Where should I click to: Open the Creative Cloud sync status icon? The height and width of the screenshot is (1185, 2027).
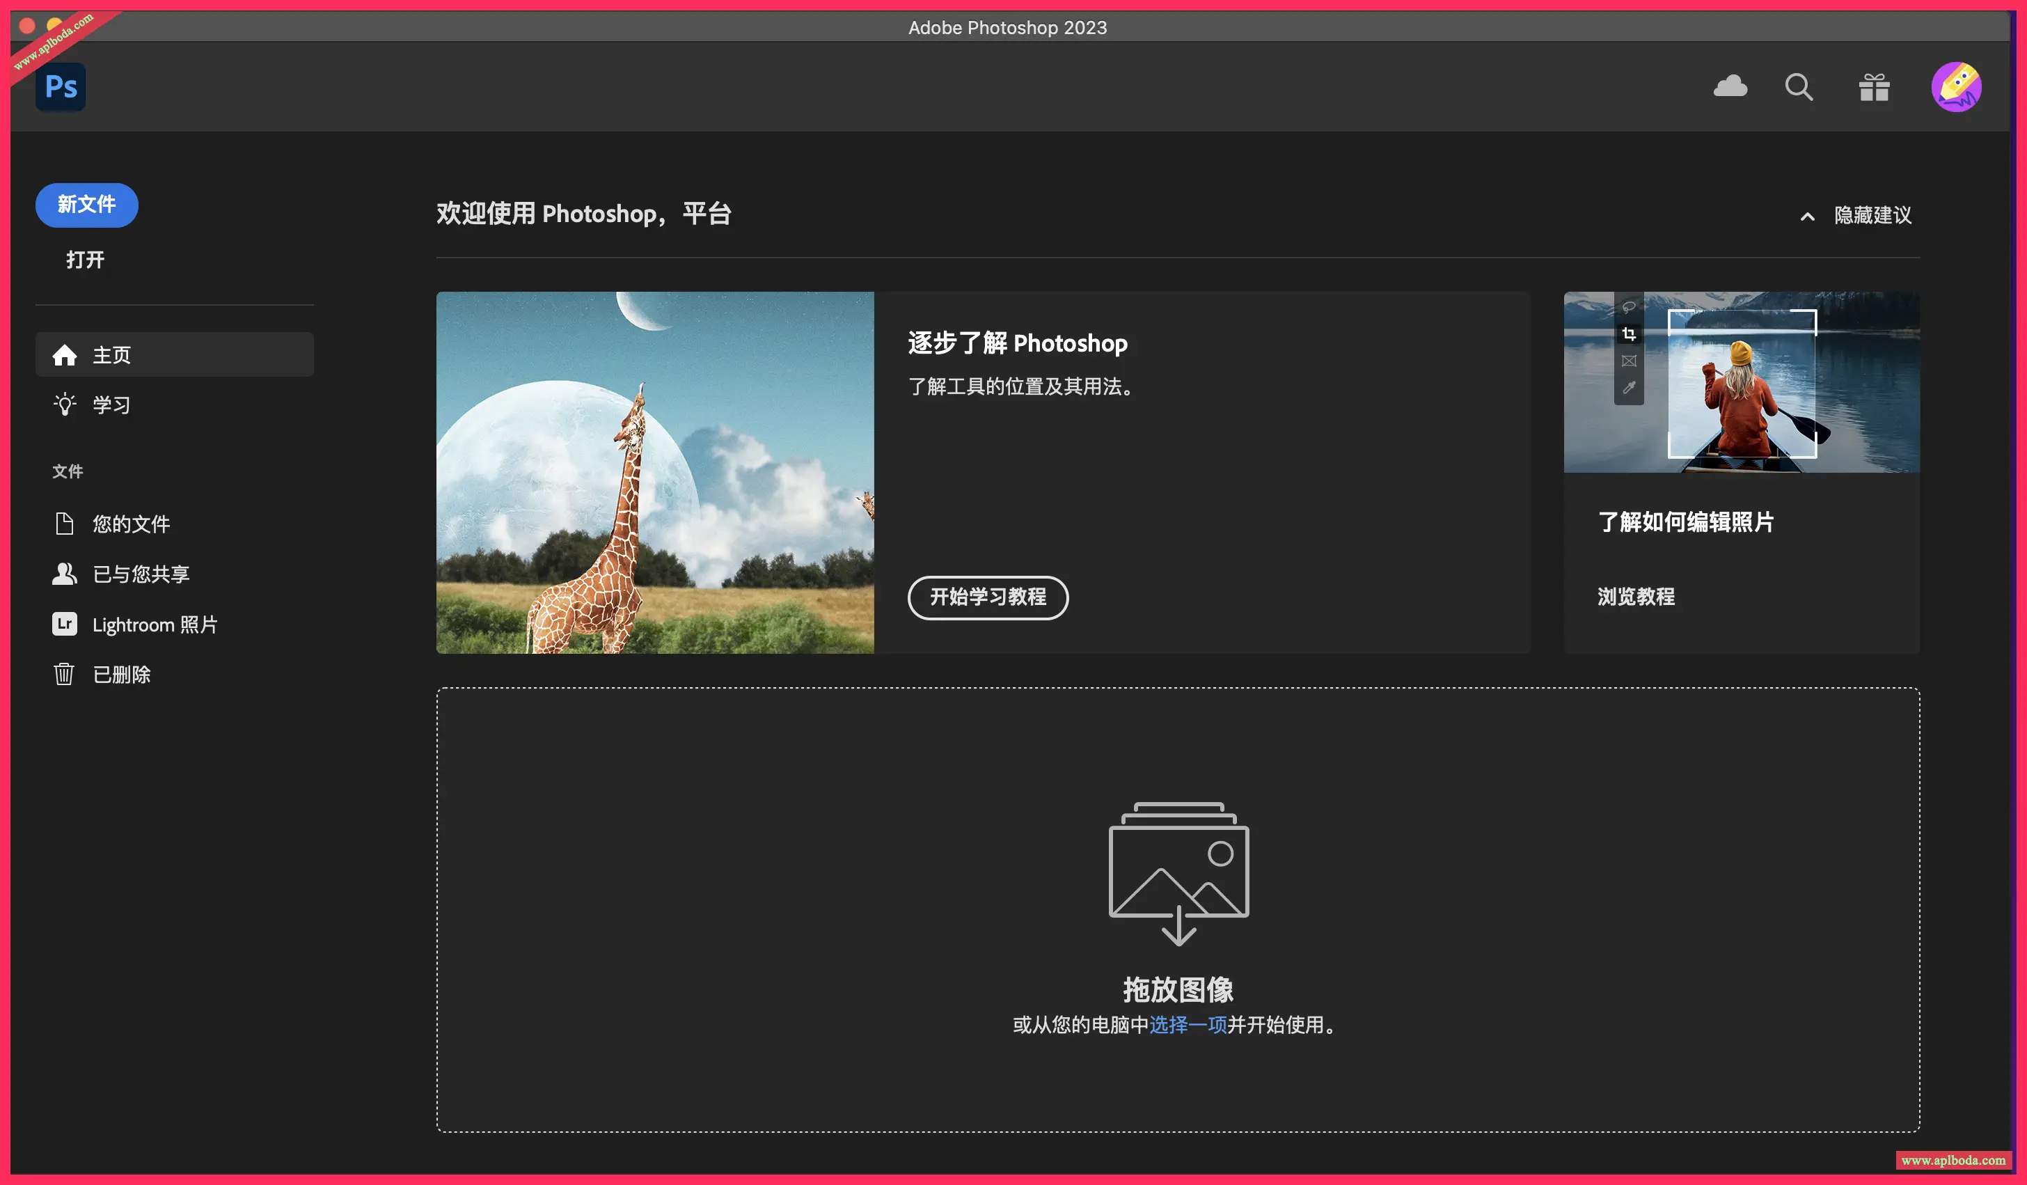(x=1730, y=86)
